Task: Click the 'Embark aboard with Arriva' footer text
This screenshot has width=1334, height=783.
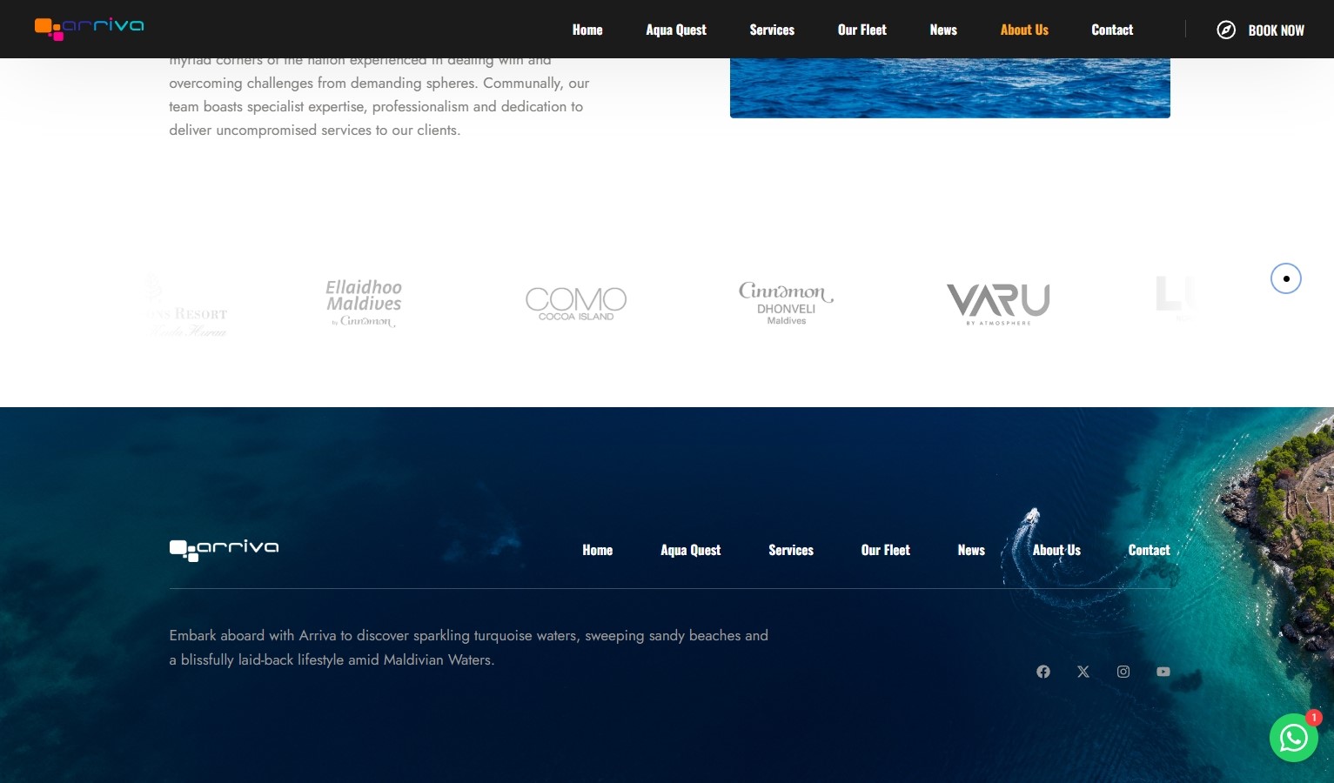Action: click(468, 647)
